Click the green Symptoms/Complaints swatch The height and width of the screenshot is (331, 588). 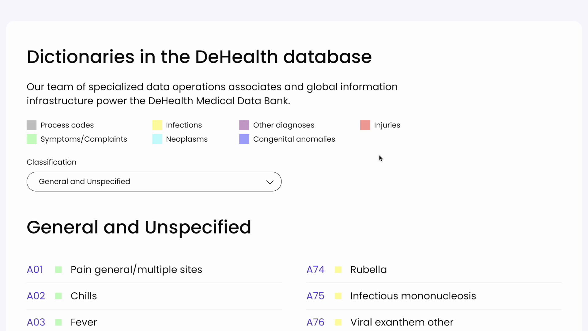[32, 139]
